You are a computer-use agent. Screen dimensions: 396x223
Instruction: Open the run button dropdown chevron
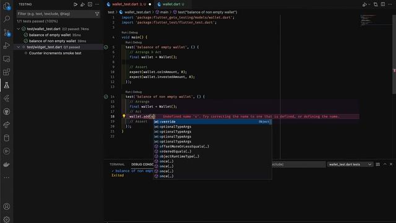[369, 4]
